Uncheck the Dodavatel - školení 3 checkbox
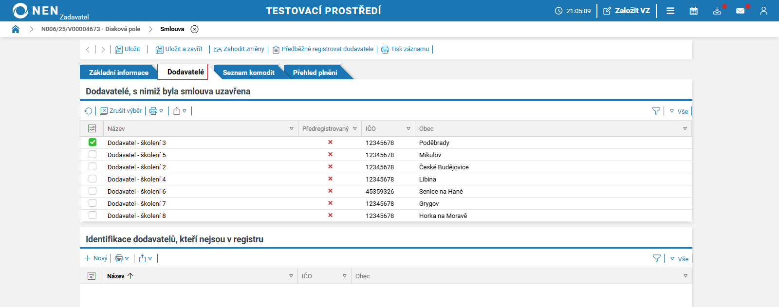The height and width of the screenshot is (307, 779). click(x=93, y=142)
